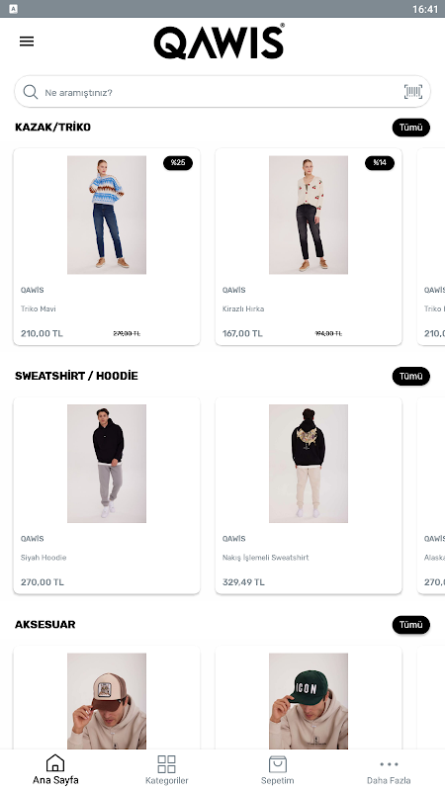
Task: Select the green ICON cap product
Action: tap(309, 701)
